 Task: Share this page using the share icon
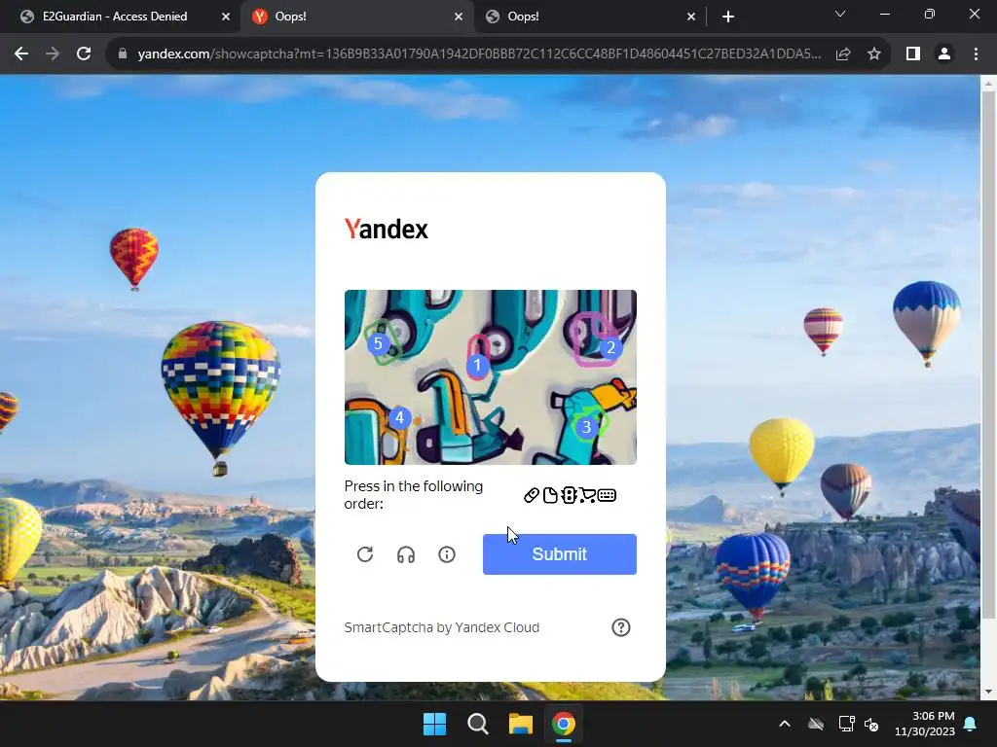point(843,54)
